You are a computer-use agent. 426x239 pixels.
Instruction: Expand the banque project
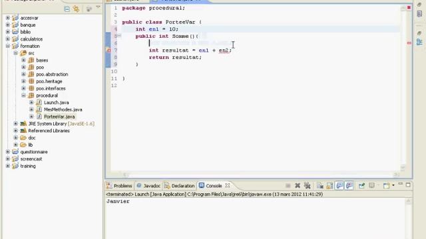(x=7, y=25)
